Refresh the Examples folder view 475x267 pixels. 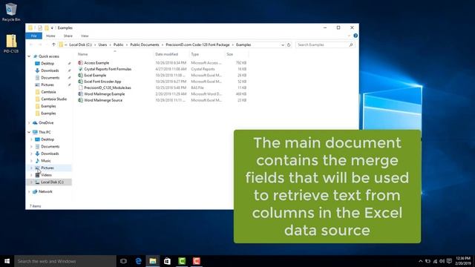289,44
